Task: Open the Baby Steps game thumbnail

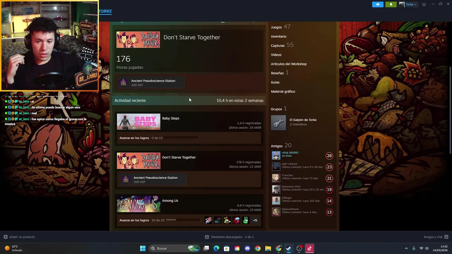Action: pos(138,122)
